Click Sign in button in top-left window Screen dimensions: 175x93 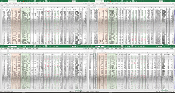[74, 1]
